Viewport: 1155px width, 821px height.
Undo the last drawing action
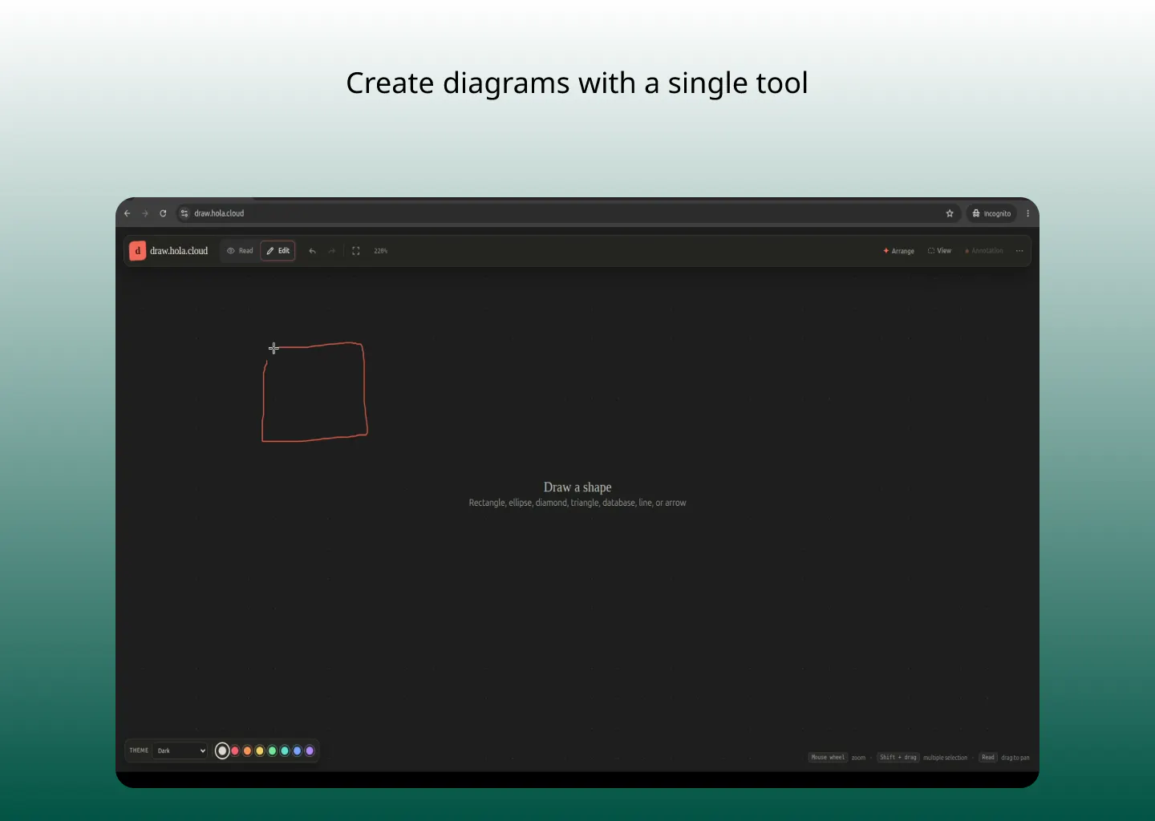pos(313,251)
